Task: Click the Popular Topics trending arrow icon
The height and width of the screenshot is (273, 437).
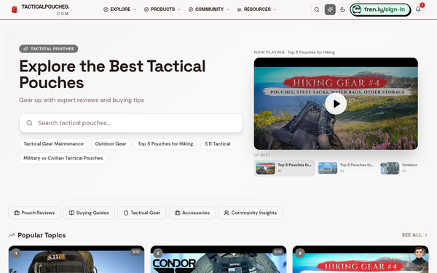Action: coord(12,235)
